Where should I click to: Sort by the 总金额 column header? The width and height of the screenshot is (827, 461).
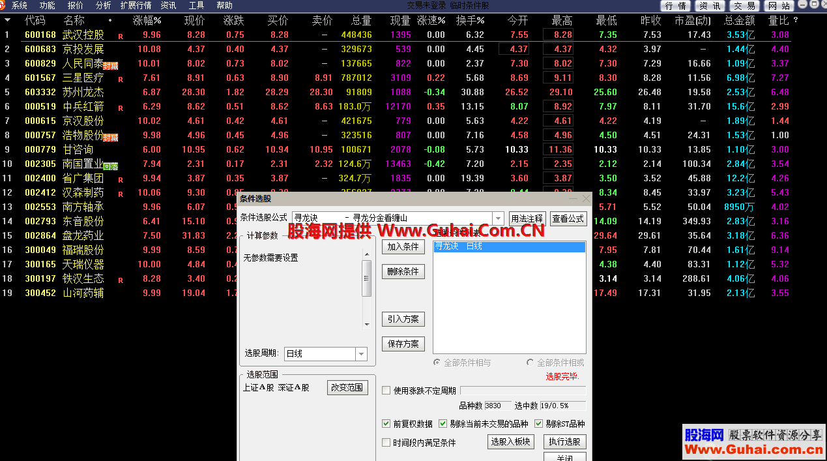(x=739, y=21)
